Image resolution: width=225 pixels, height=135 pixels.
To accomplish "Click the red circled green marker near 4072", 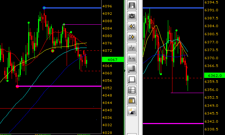I will (x=53, y=51).
